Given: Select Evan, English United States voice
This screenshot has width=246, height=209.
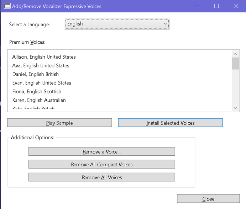Looking at the screenshot, I should click(x=42, y=83).
